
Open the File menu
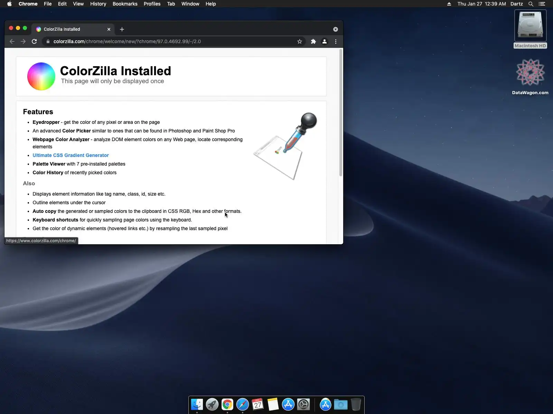coord(48,4)
